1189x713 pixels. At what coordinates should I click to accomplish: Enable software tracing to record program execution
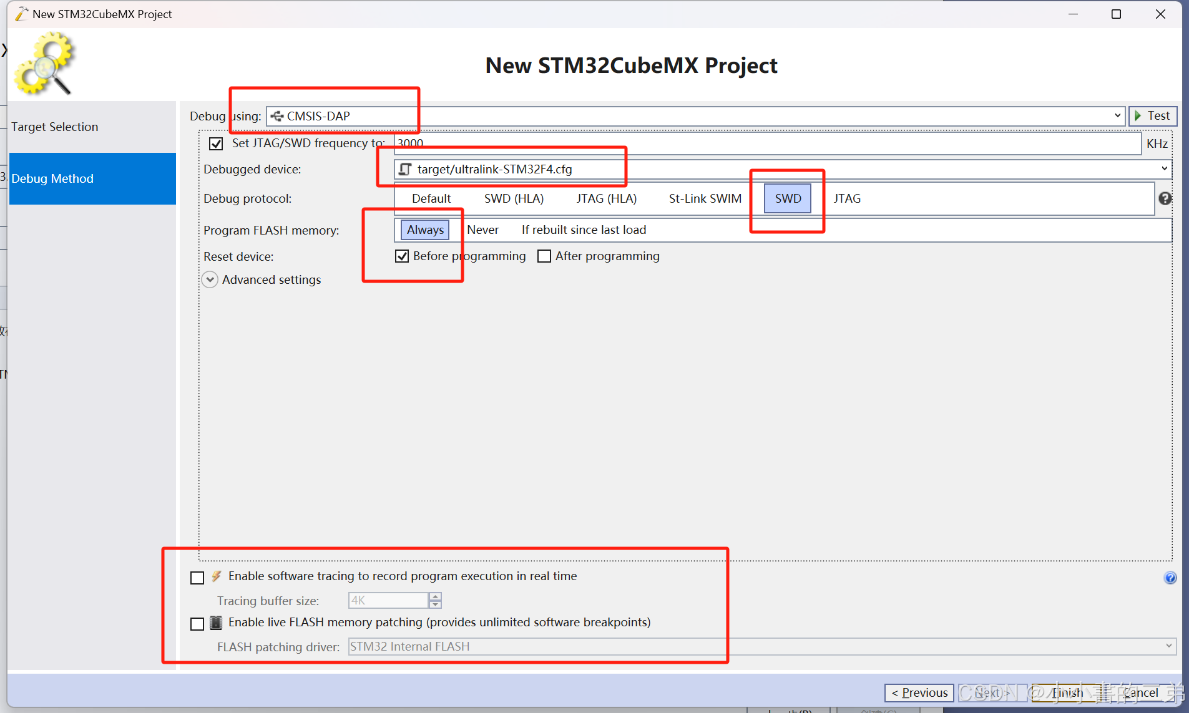pos(197,577)
